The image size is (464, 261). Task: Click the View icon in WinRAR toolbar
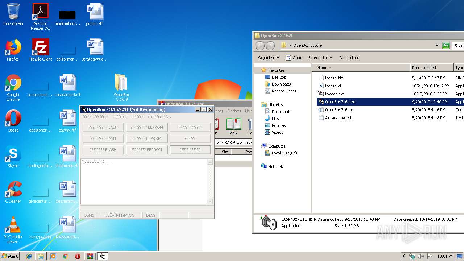tap(233, 127)
